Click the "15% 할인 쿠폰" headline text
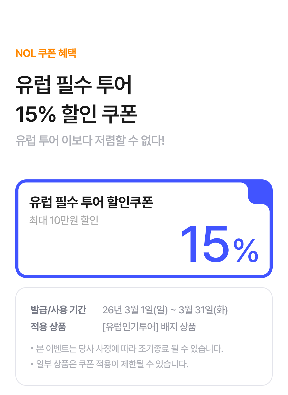 [x=76, y=114]
